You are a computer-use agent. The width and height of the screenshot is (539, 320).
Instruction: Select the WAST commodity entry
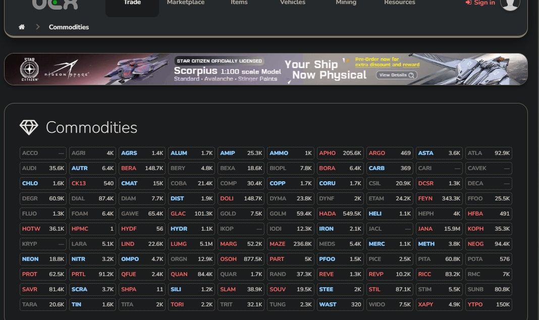point(339,304)
